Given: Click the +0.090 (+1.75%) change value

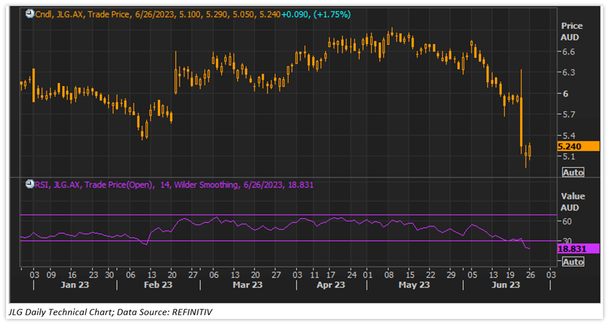Looking at the screenshot, I should pyautogui.click(x=315, y=15).
